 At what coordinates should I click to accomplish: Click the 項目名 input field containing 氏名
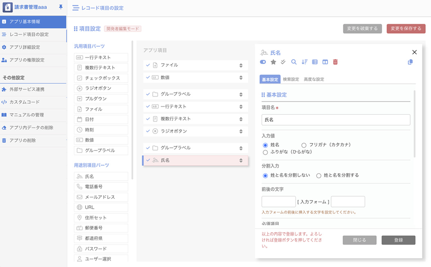(x=336, y=120)
